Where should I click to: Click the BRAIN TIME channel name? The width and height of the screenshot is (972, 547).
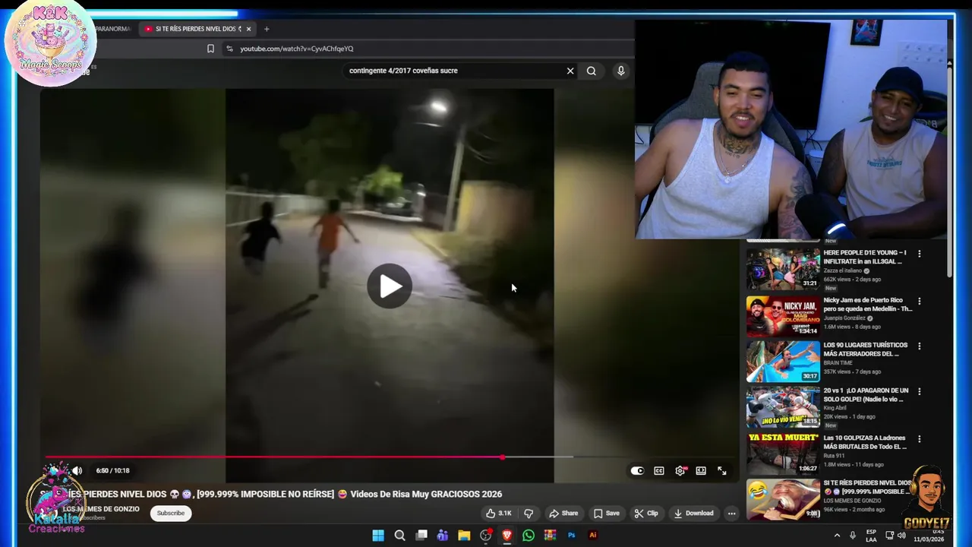pyautogui.click(x=838, y=363)
